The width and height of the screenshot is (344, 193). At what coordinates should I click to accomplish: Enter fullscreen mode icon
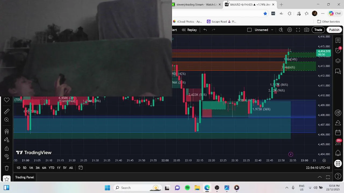(298, 30)
